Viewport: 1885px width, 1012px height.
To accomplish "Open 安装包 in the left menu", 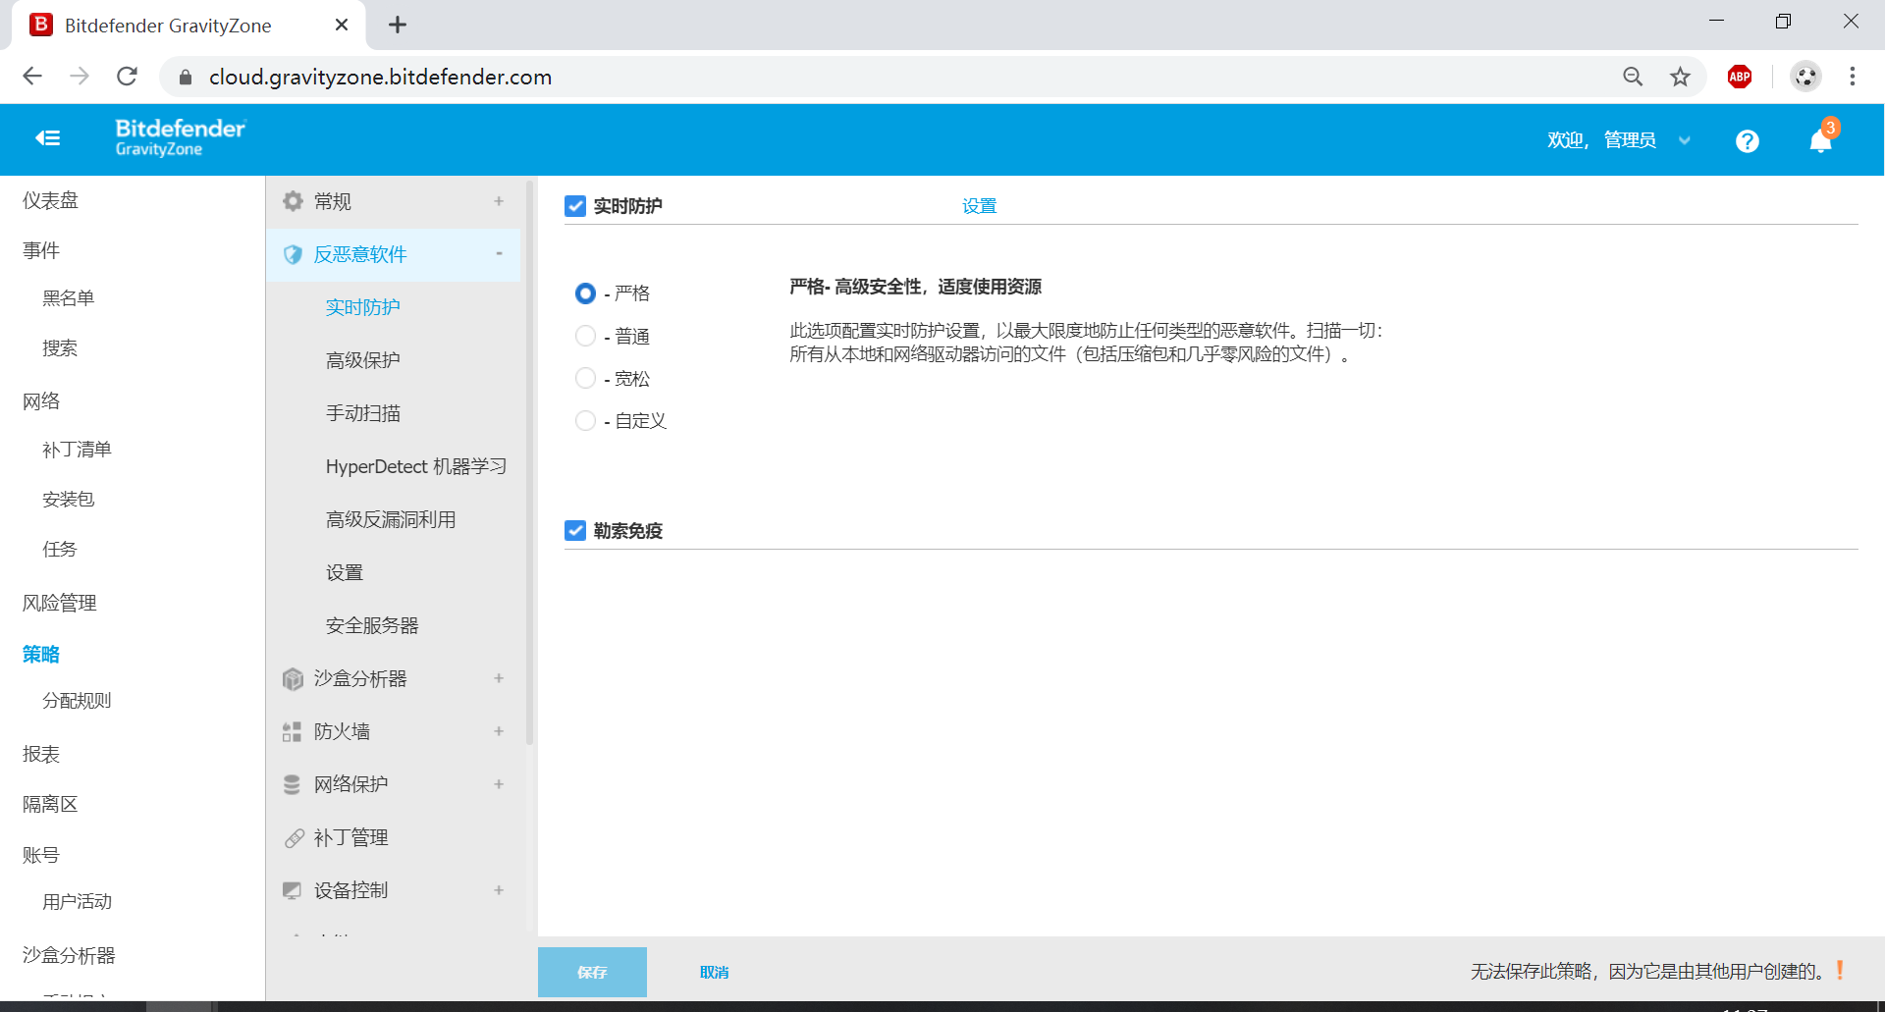I will [x=69, y=500].
